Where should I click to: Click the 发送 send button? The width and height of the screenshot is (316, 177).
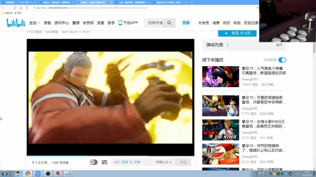tap(183, 162)
